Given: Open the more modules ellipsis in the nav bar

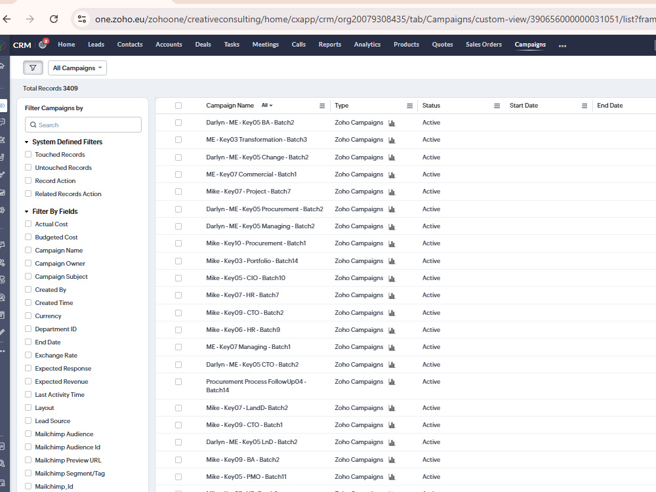Looking at the screenshot, I should (x=562, y=46).
